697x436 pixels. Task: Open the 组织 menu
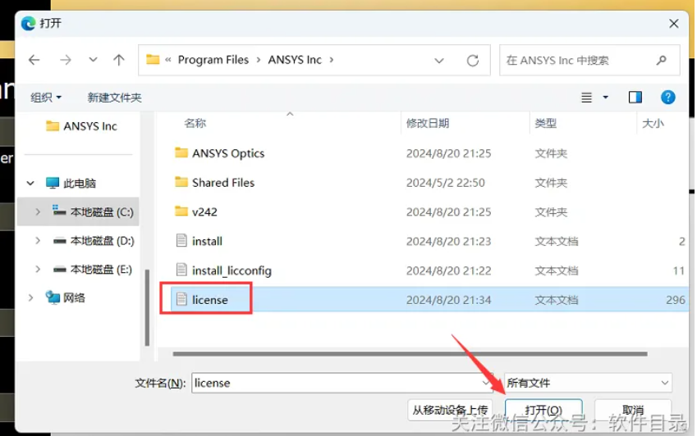(x=46, y=98)
